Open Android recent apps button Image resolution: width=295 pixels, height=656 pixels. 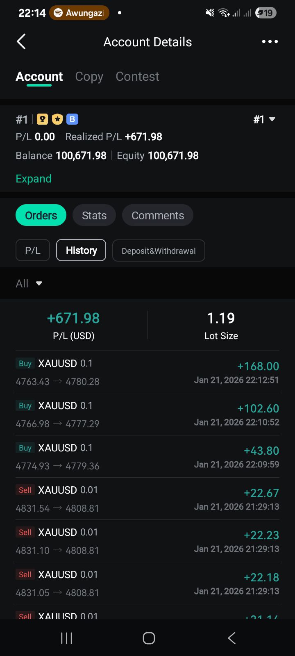point(66,638)
